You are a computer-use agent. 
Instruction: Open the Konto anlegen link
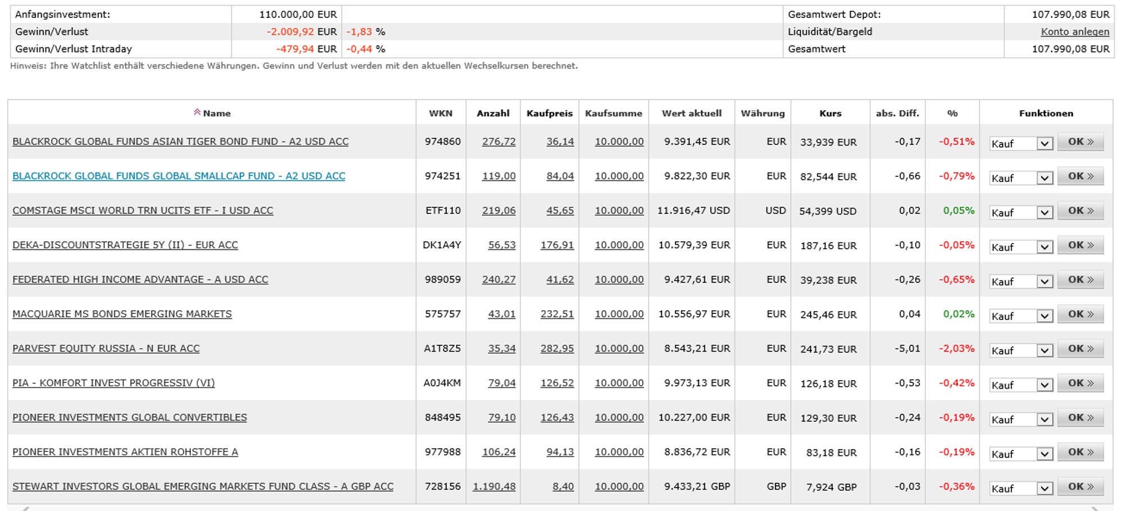coord(1075,32)
